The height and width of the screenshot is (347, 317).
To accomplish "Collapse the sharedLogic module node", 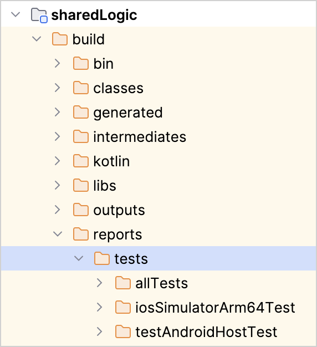I will pos(16,15).
